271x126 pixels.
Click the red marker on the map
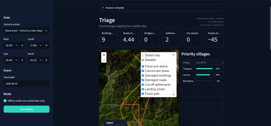click(123, 104)
